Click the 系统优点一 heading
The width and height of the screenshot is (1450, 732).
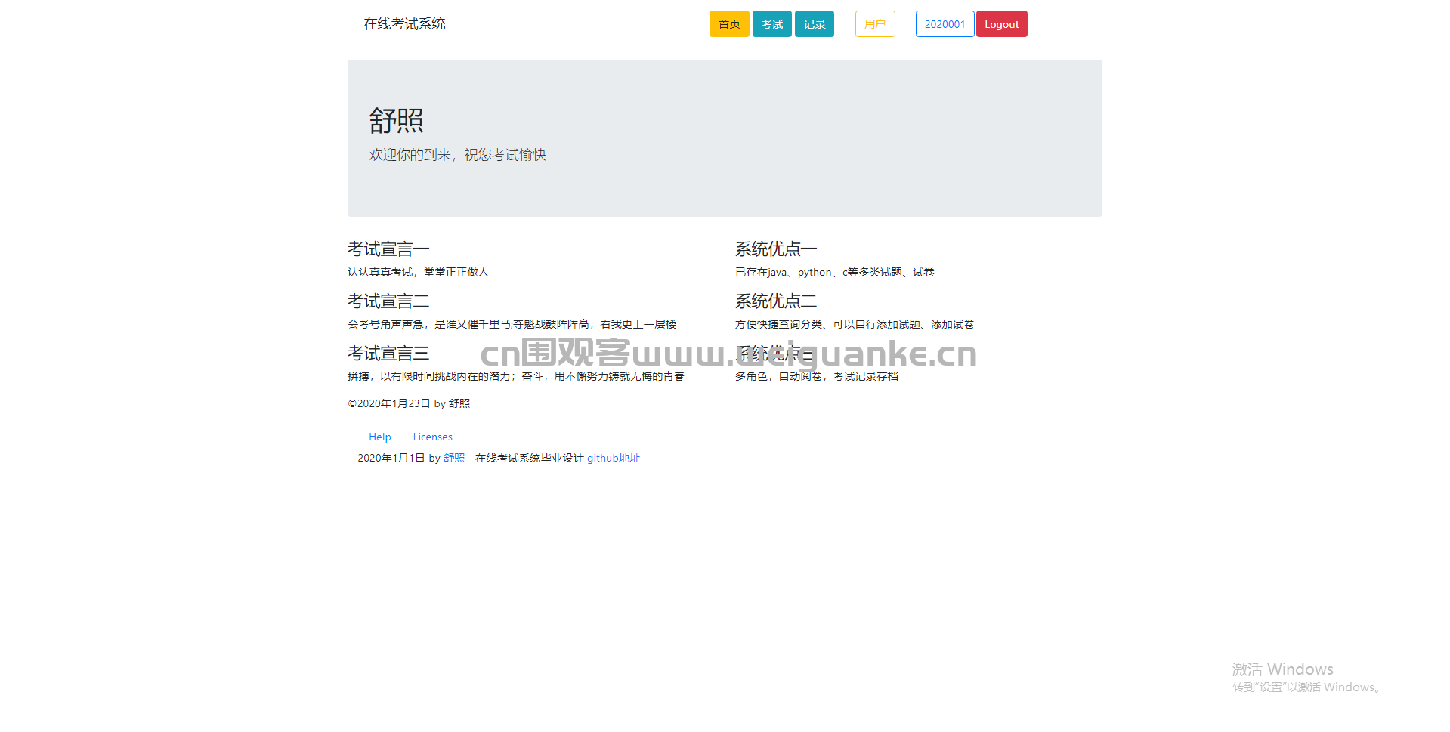click(776, 249)
